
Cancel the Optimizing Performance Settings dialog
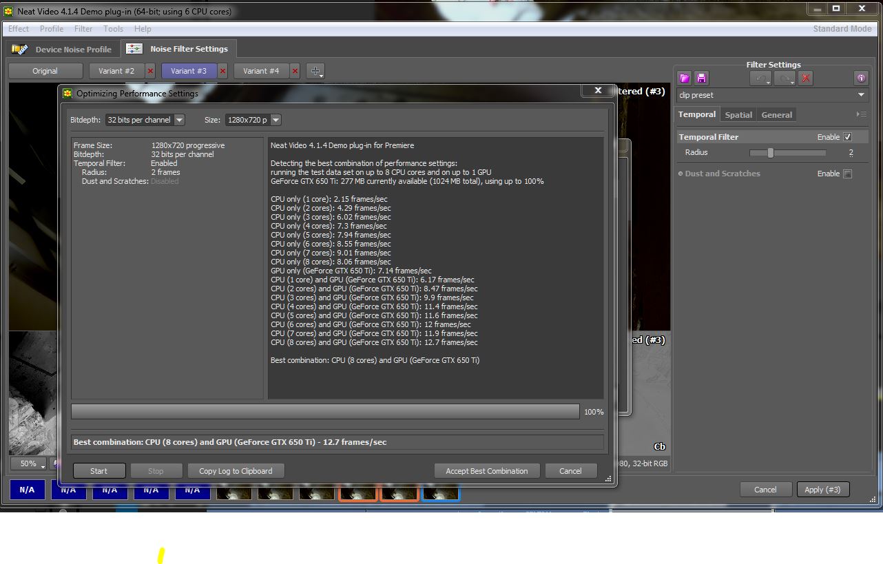570,471
